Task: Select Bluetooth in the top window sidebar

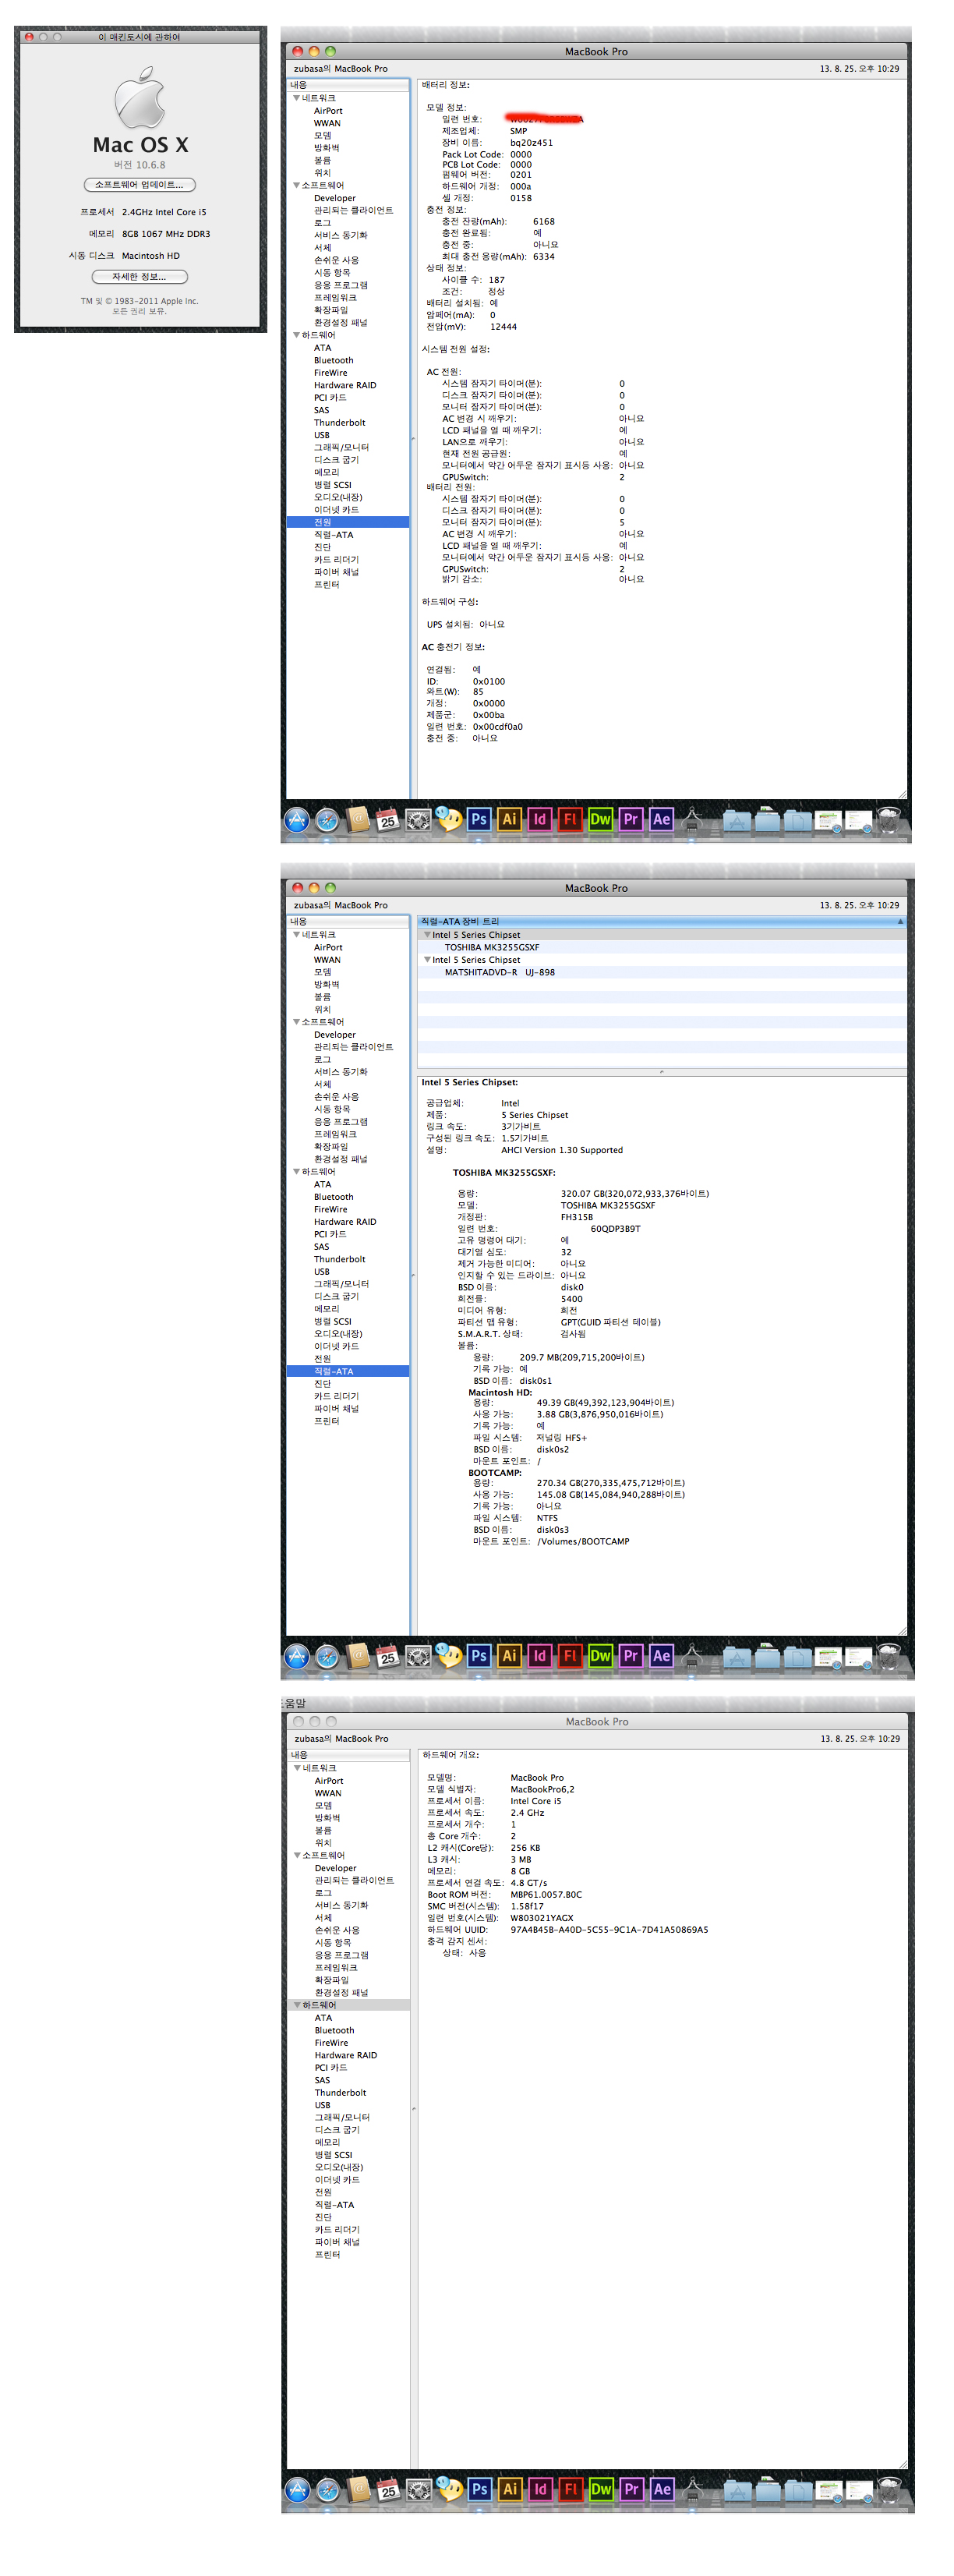Action: click(333, 360)
